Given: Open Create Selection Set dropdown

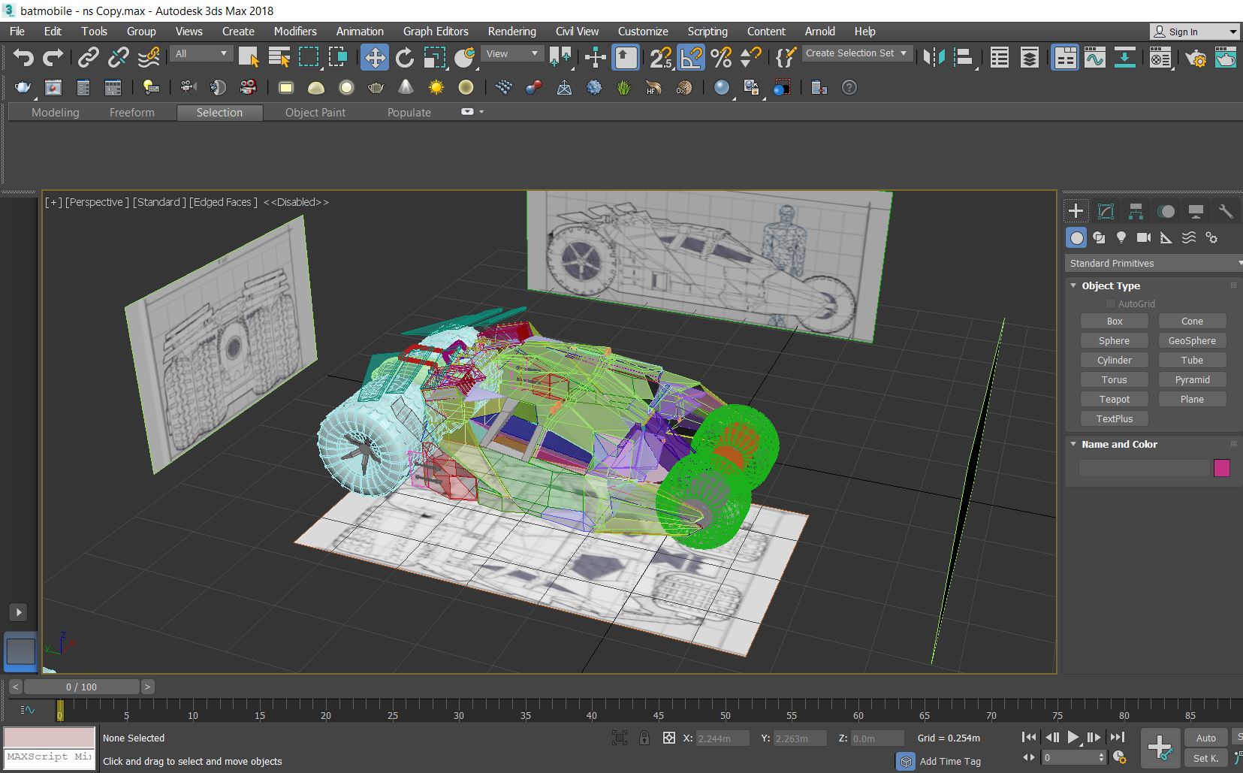Looking at the screenshot, I should tap(857, 53).
